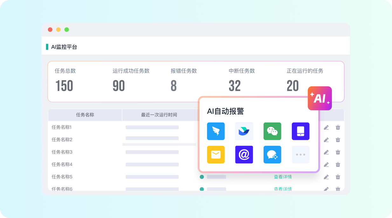Image resolution: width=392 pixels, height=218 pixels.
Task: Delete 任务名称4 with trash icon
Action: tap(338, 165)
